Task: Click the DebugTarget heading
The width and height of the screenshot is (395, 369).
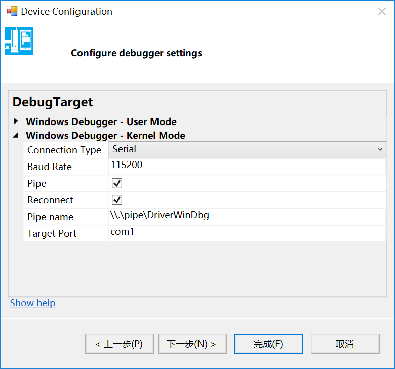Action: click(53, 102)
